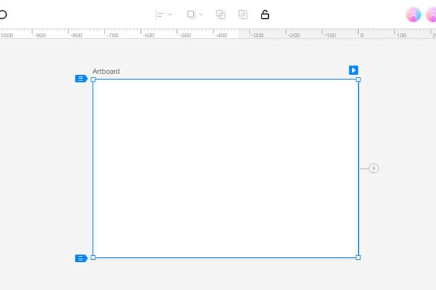This screenshot has height=290, width=436.
Task: Select the top-right artboard resize handle
Action: tap(358, 80)
